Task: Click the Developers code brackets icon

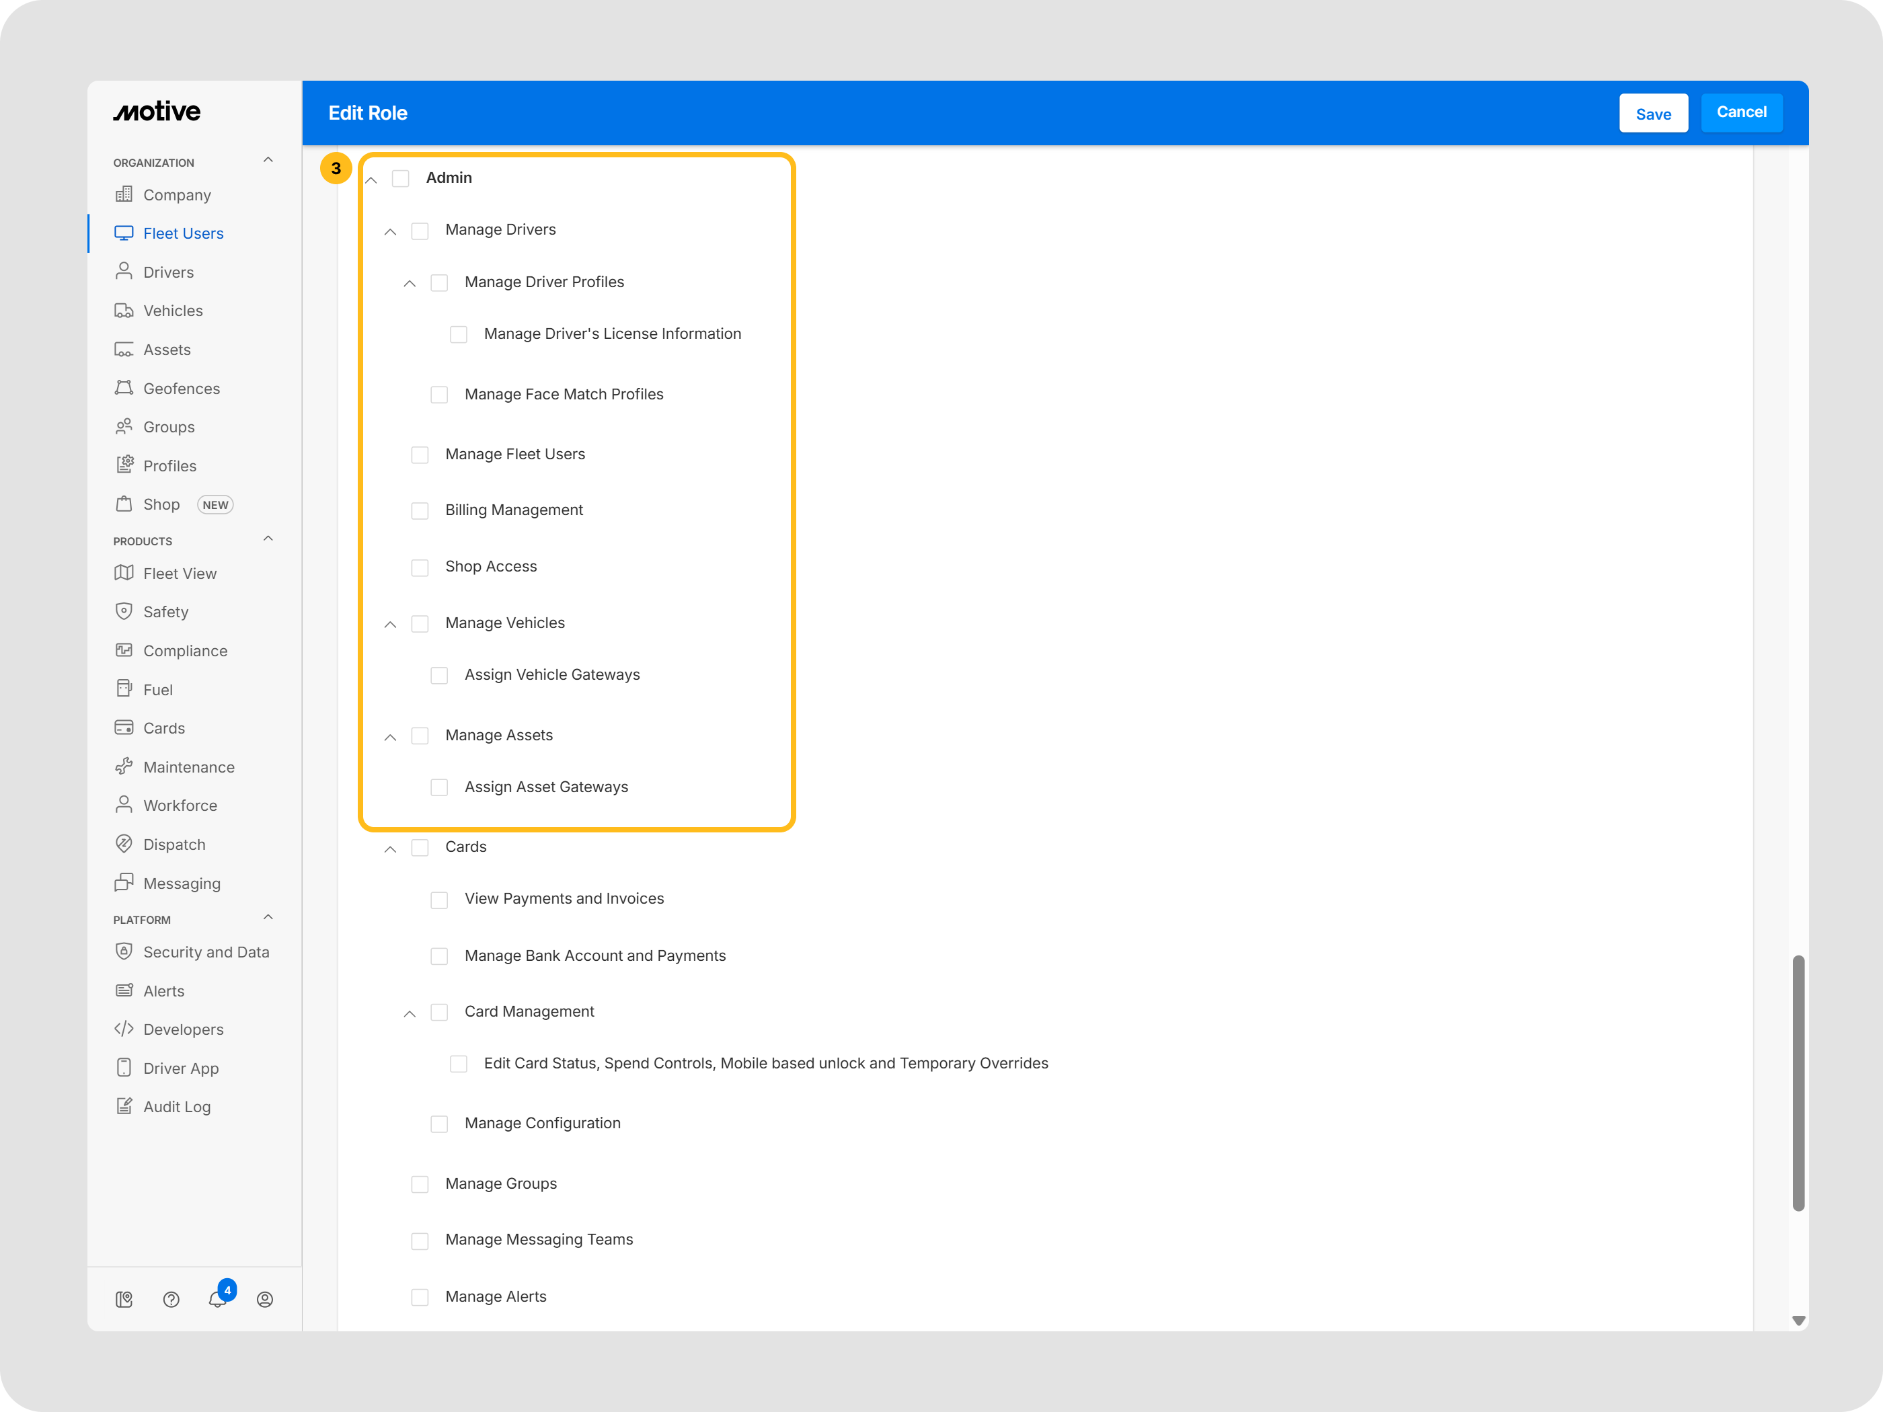Action: 124,1029
